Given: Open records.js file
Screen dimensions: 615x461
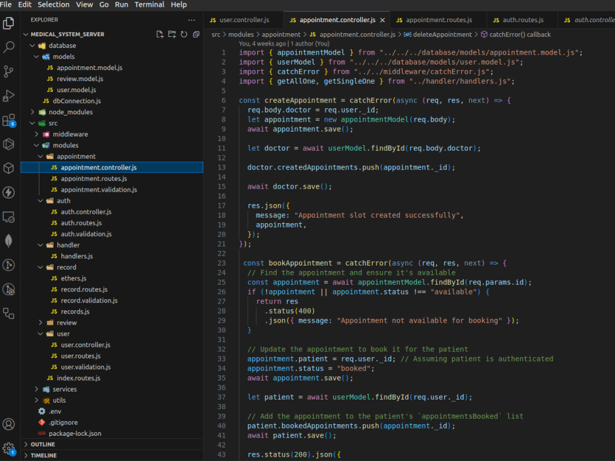Looking at the screenshot, I should click(75, 312).
